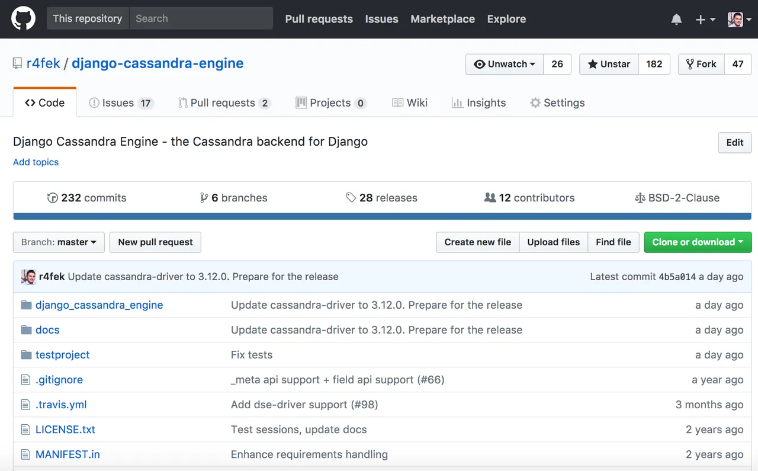Open latest commit hash 4b5a014
Image resolution: width=758 pixels, height=471 pixels.
pyautogui.click(x=677, y=277)
